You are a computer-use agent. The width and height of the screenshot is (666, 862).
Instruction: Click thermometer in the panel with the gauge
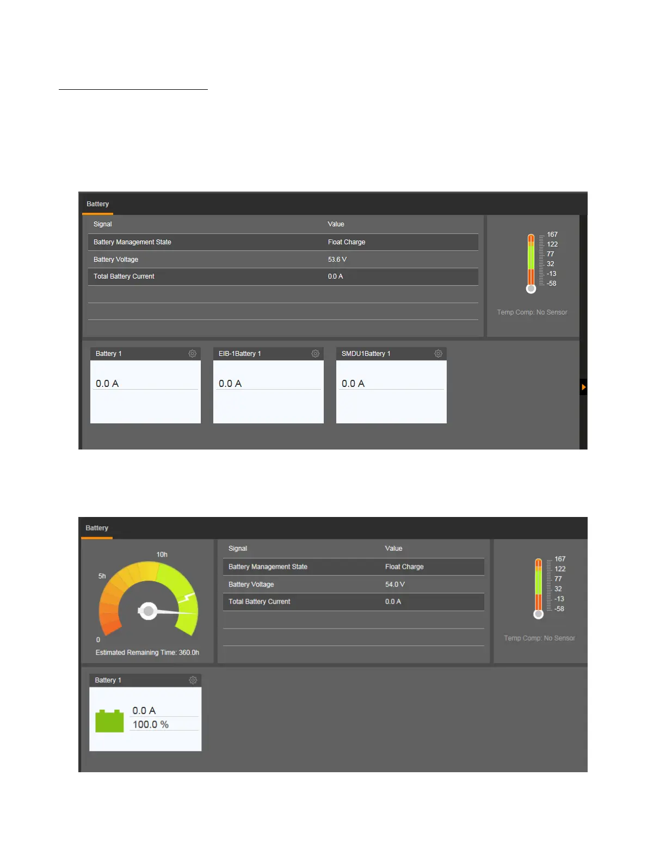(x=539, y=588)
